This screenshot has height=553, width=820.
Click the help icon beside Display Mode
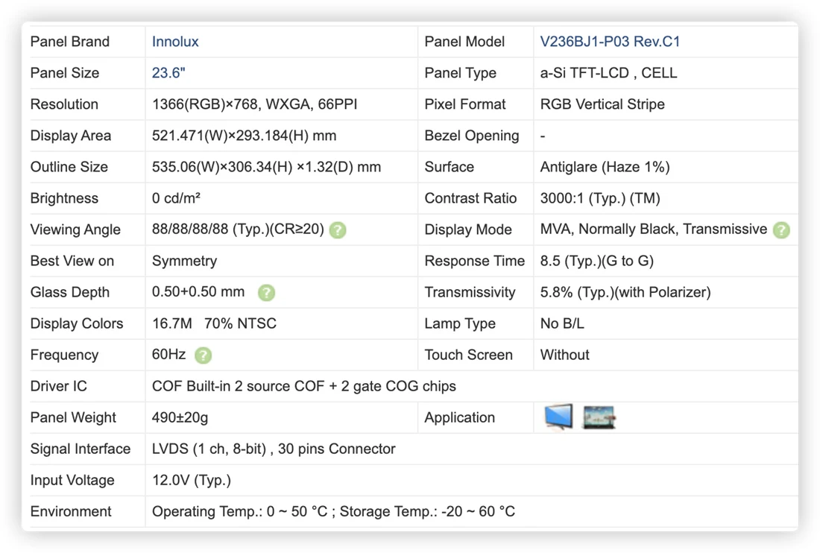pyautogui.click(x=781, y=230)
